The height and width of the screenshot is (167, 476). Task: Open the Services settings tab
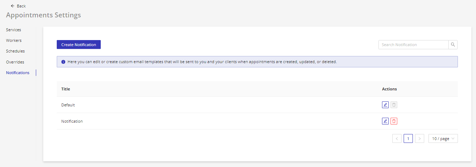coord(13,30)
